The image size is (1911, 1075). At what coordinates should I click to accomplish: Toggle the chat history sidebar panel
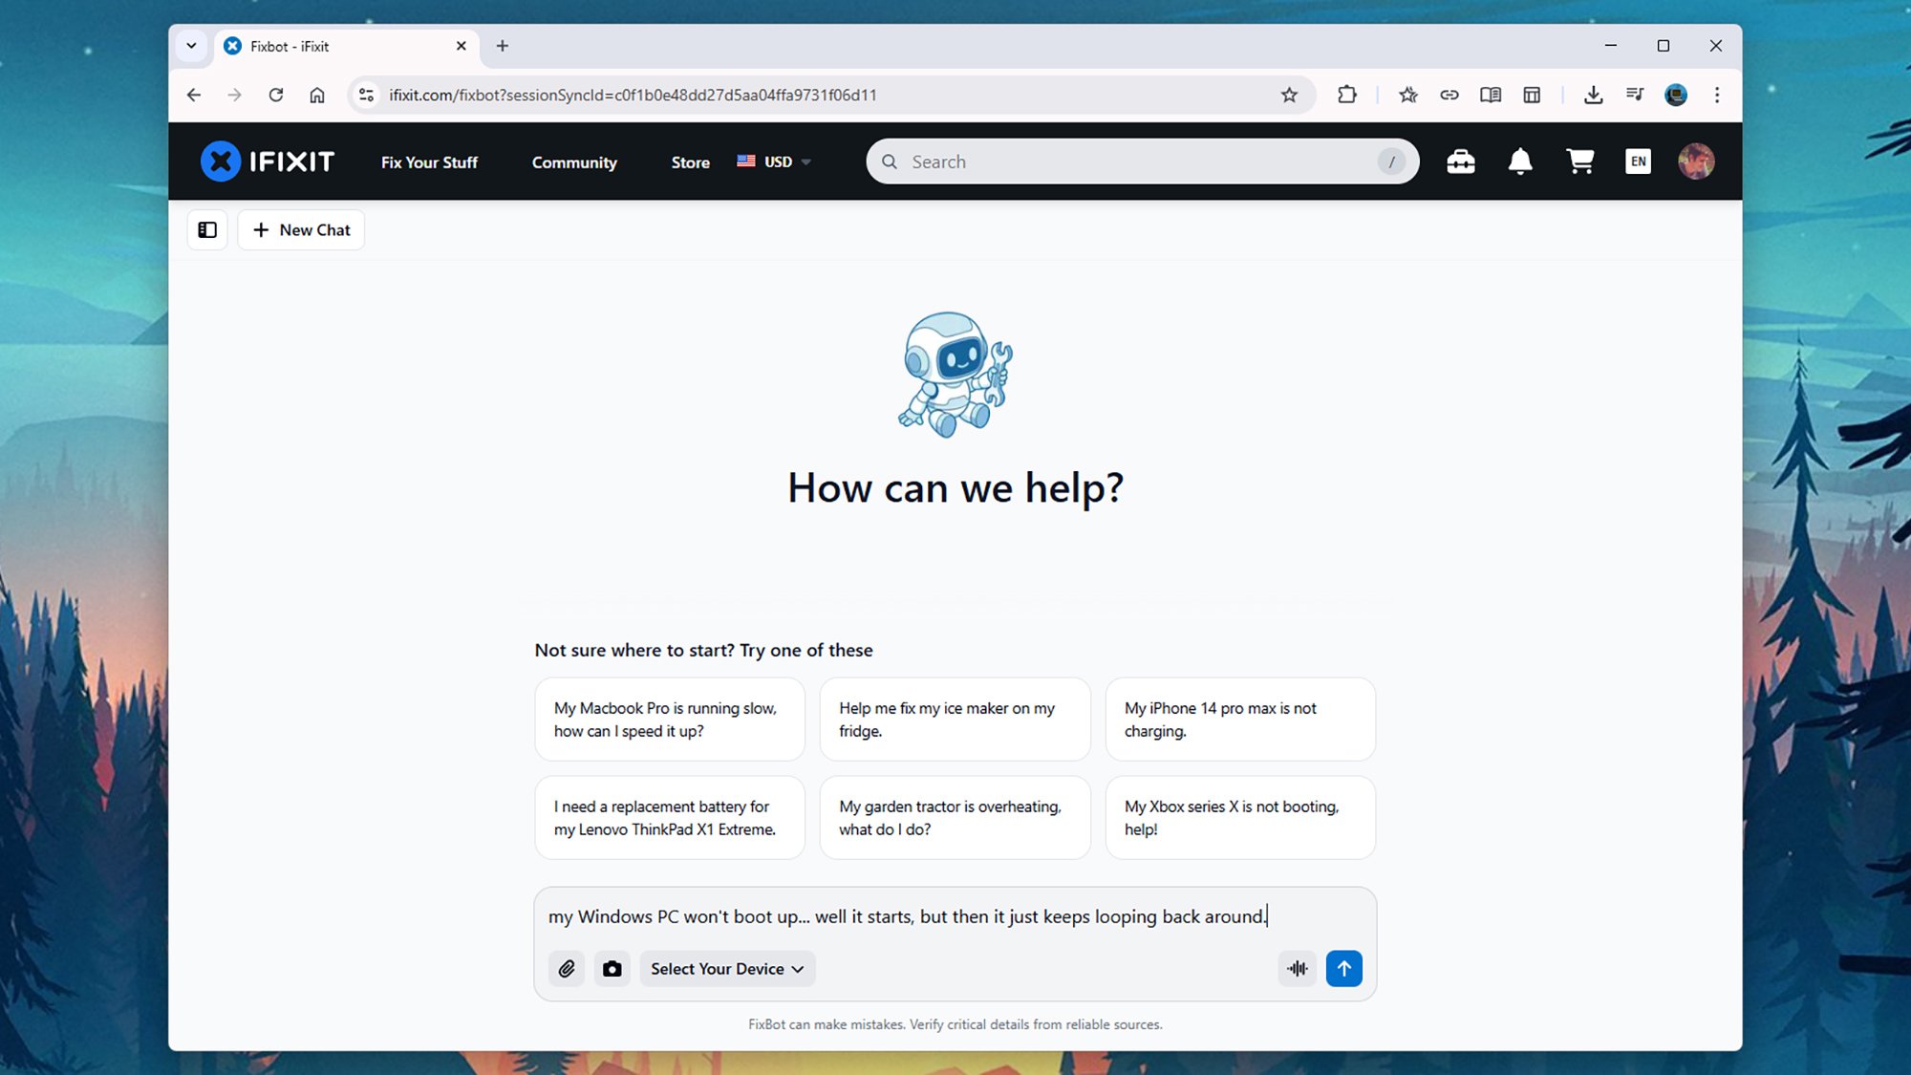pyautogui.click(x=206, y=229)
